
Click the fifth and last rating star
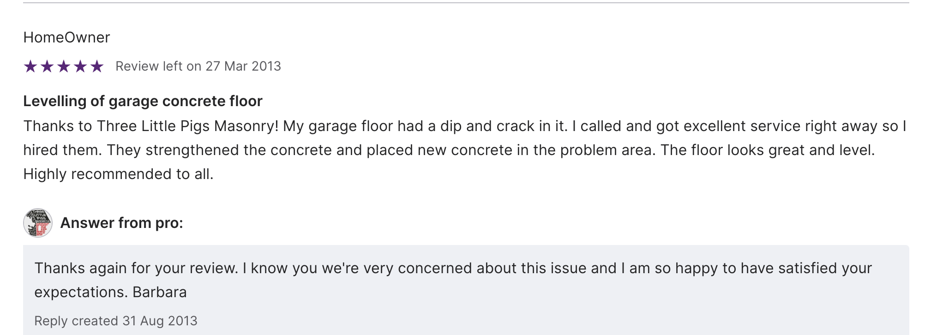point(97,66)
